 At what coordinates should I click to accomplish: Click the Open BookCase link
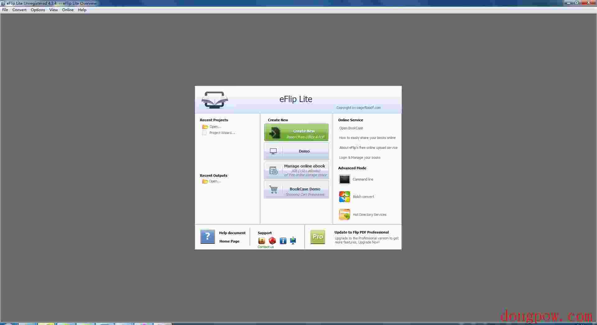(351, 128)
